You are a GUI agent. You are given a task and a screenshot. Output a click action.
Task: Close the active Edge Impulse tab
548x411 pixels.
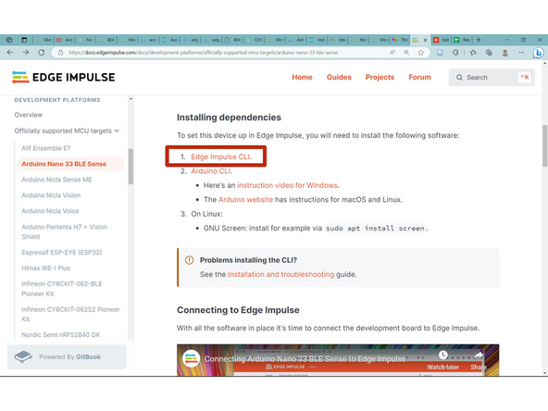point(425,40)
